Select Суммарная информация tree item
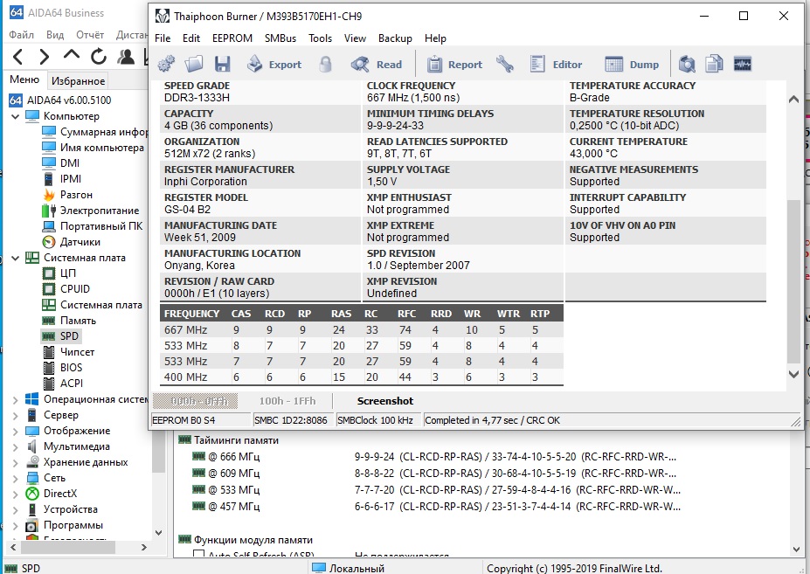810x574 pixels. click(95, 132)
